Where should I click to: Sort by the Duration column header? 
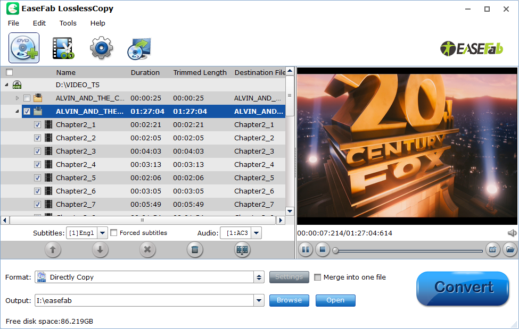coord(145,72)
